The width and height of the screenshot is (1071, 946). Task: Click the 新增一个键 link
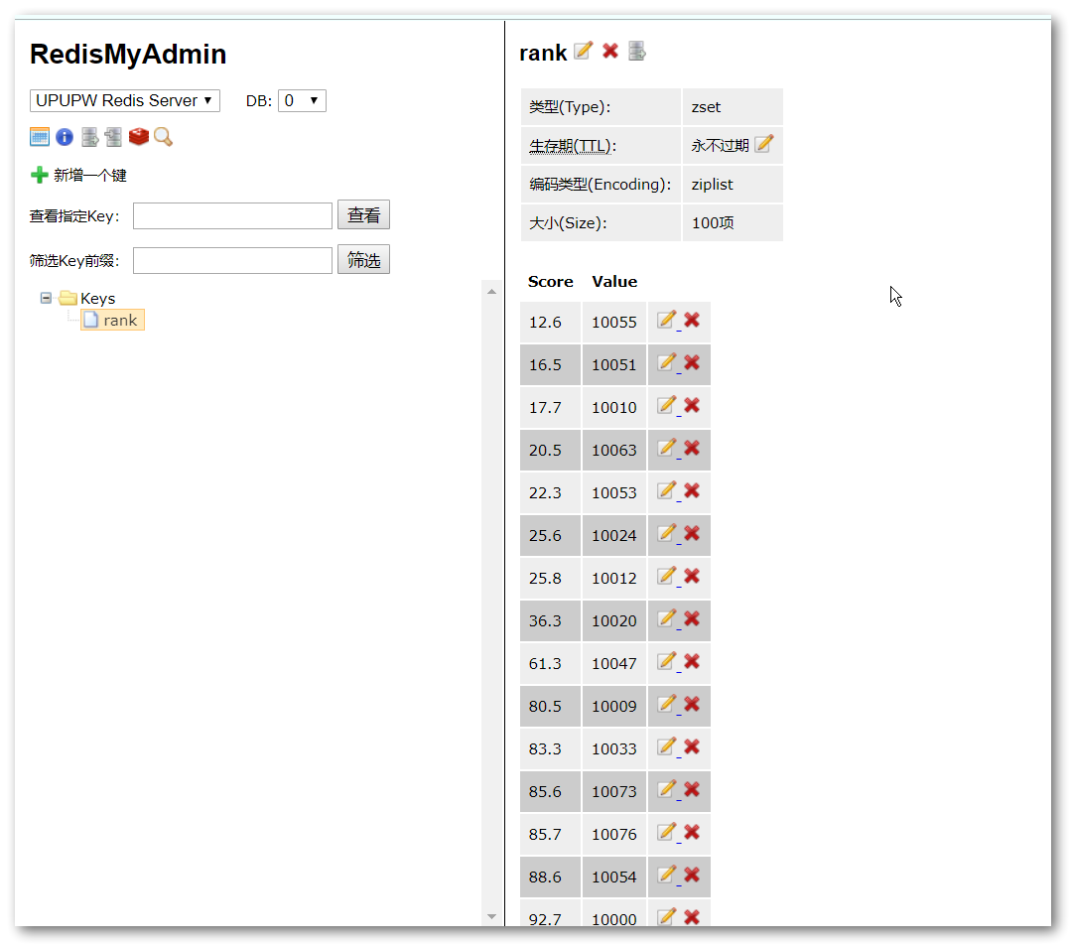click(90, 176)
